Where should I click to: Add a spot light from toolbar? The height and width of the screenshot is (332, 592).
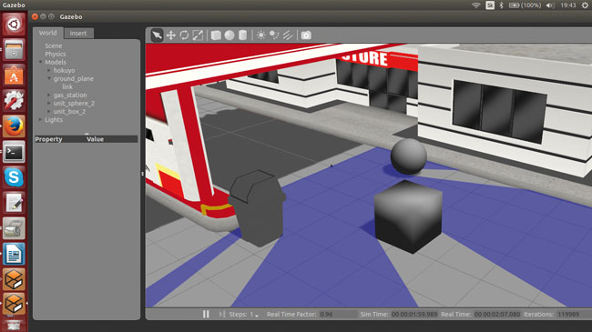click(x=274, y=35)
